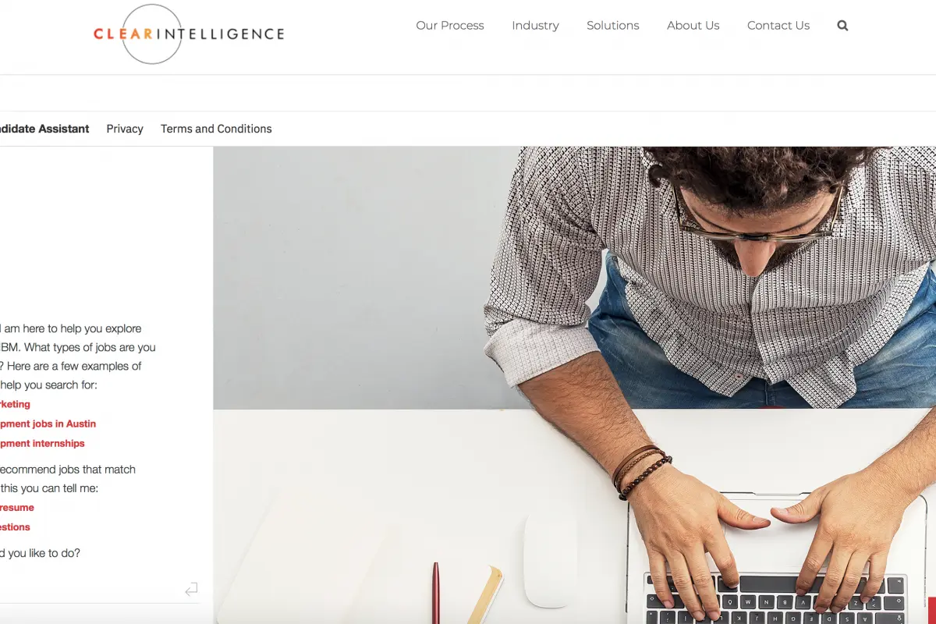Open the Our Process menu
936x624 pixels.
pos(450,26)
